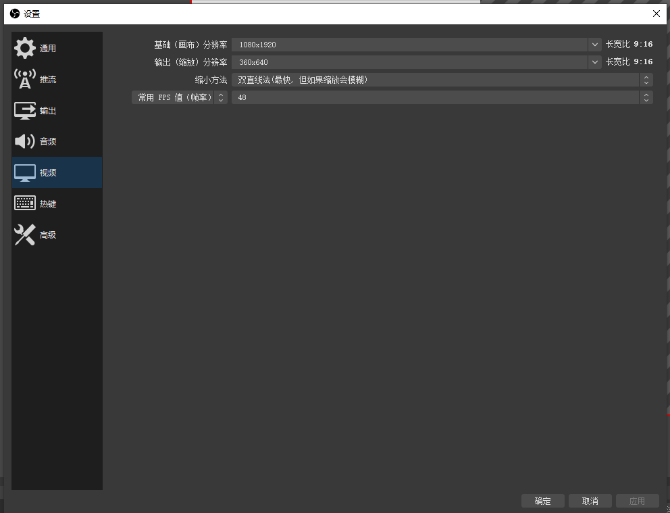This screenshot has height=513, width=670.
Task: Open the 常用 FPS 值 type selector
Action: click(x=180, y=97)
